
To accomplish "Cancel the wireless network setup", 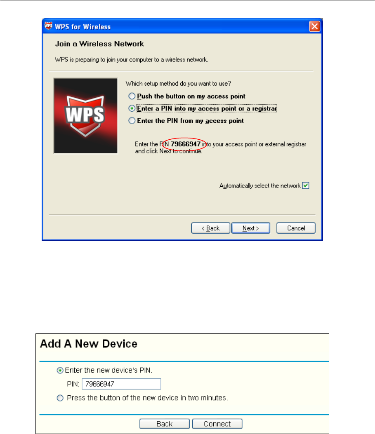I will tap(296, 228).
